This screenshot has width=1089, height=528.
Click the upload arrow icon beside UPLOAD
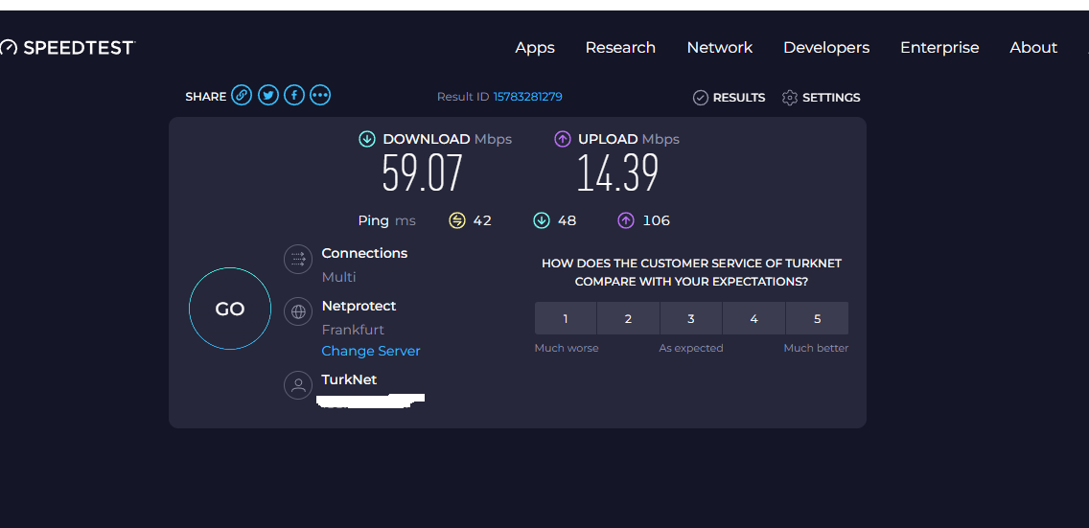tap(563, 139)
